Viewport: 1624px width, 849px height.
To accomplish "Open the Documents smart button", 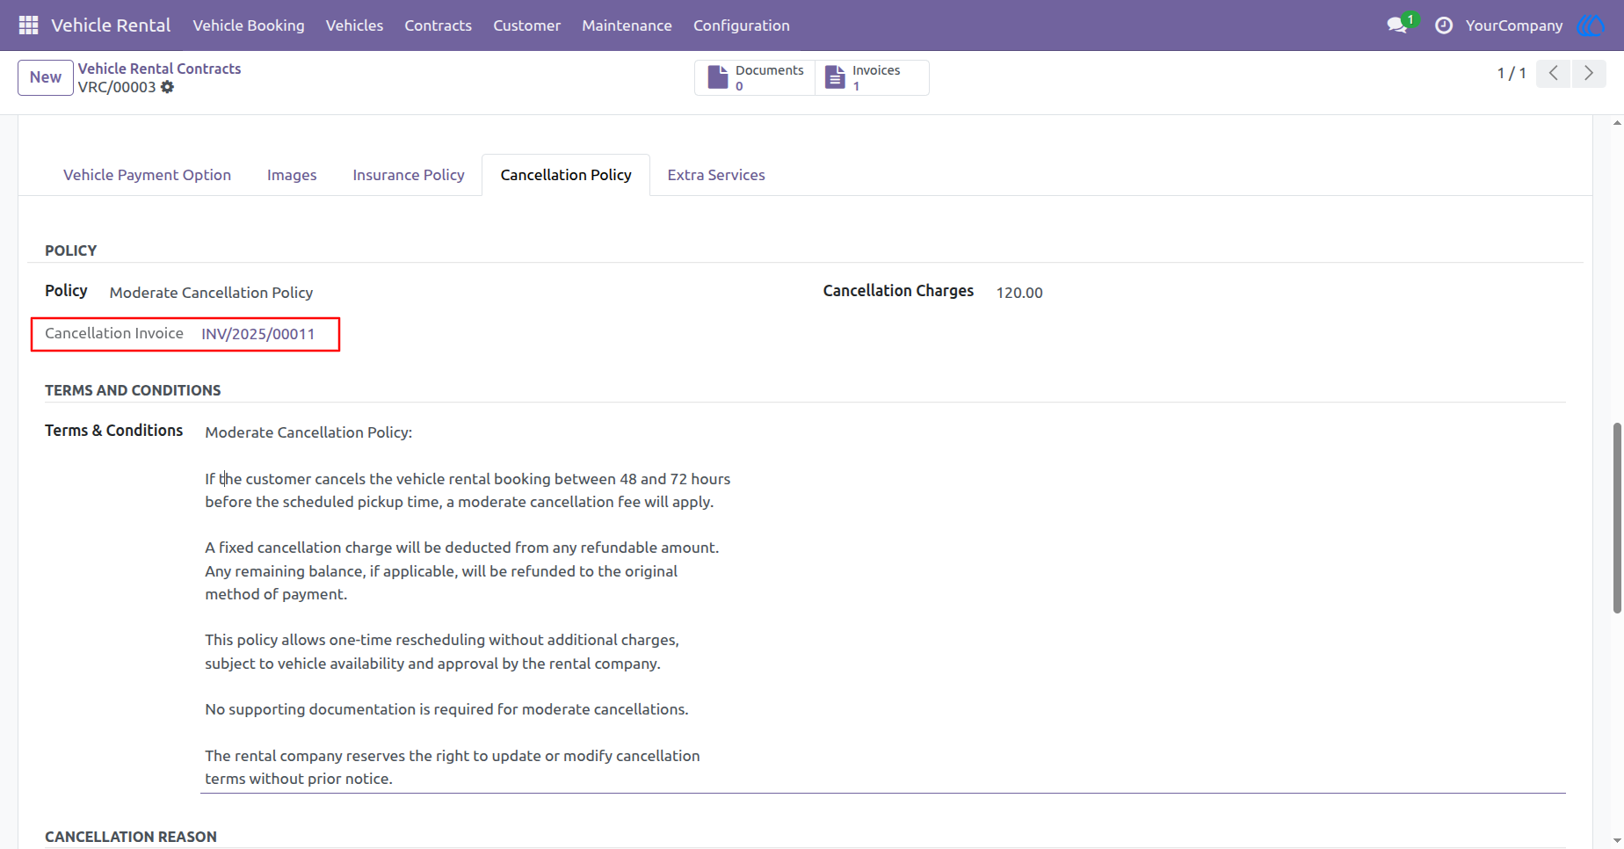I will (755, 77).
